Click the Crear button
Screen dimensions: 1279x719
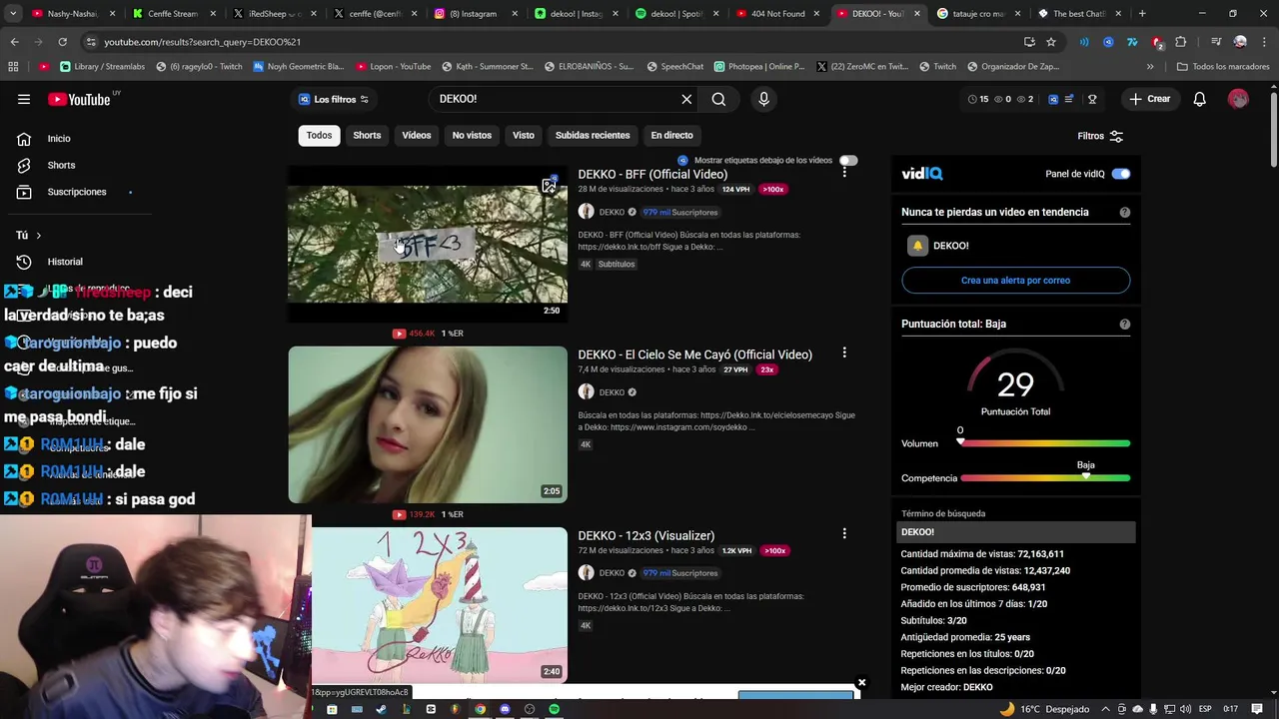coord(1150,99)
